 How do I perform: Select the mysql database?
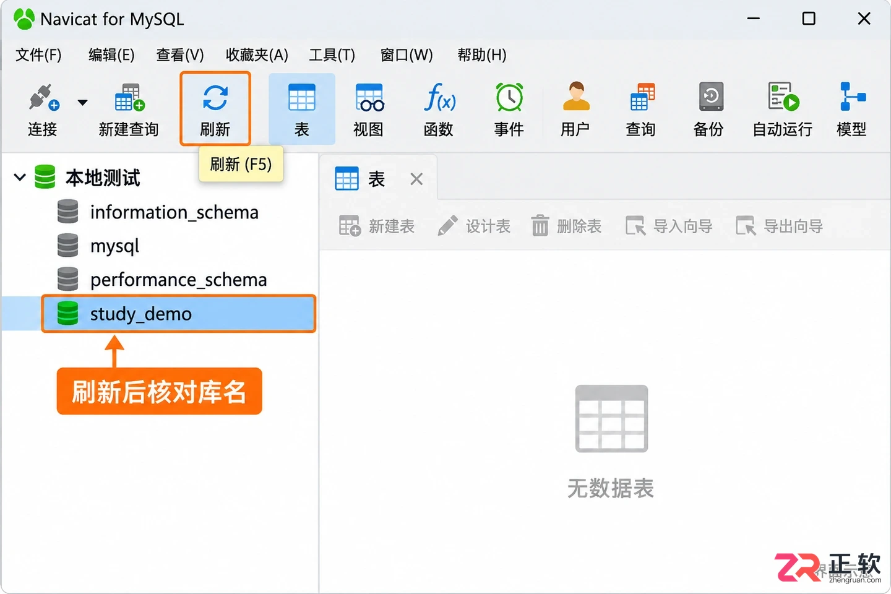click(114, 246)
